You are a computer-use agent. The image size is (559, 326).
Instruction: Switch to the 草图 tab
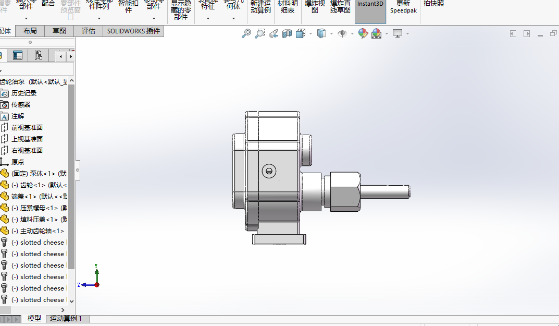click(x=59, y=31)
